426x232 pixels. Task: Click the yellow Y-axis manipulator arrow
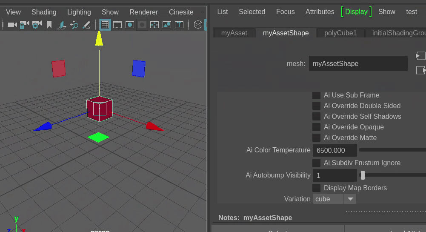(x=99, y=38)
